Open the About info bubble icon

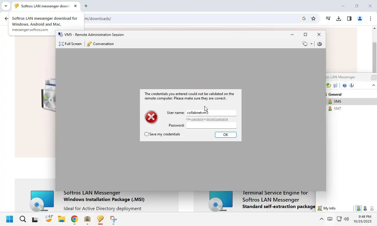point(351,85)
